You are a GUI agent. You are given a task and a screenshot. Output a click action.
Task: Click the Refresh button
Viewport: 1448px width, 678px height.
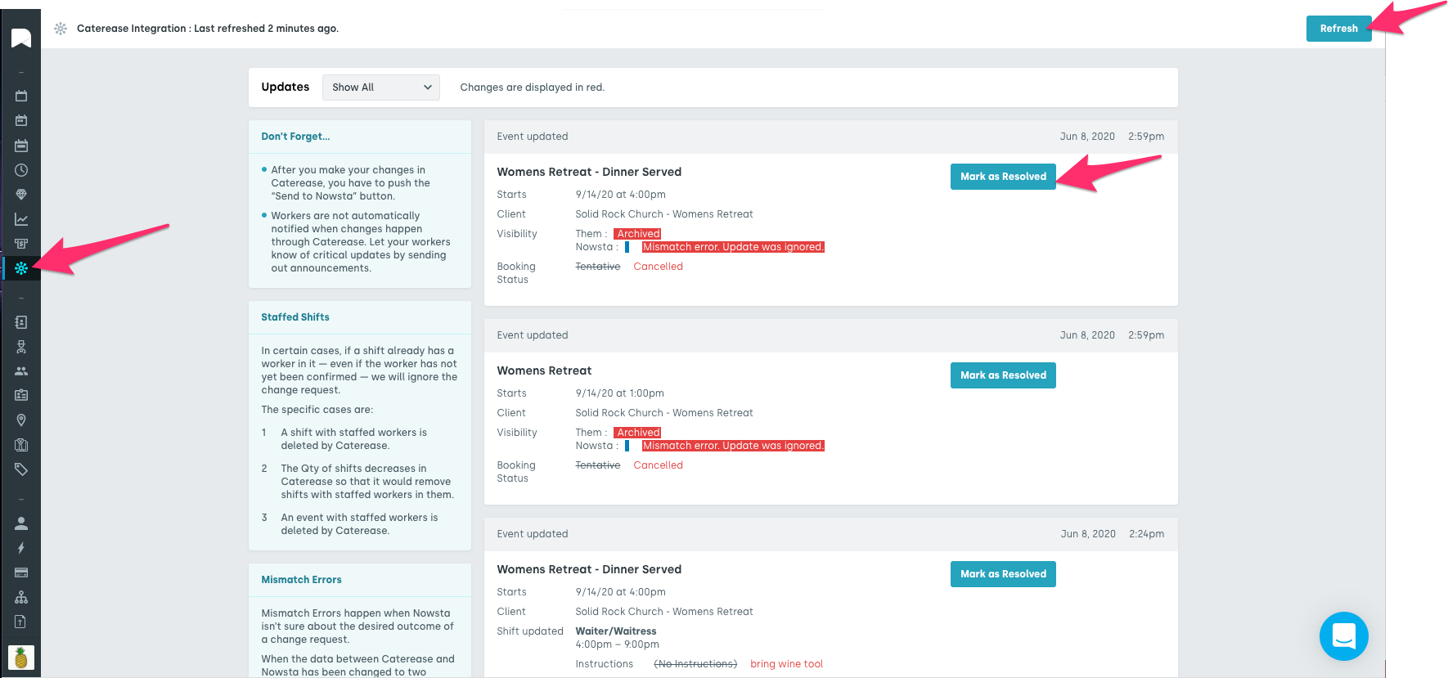[1338, 29]
